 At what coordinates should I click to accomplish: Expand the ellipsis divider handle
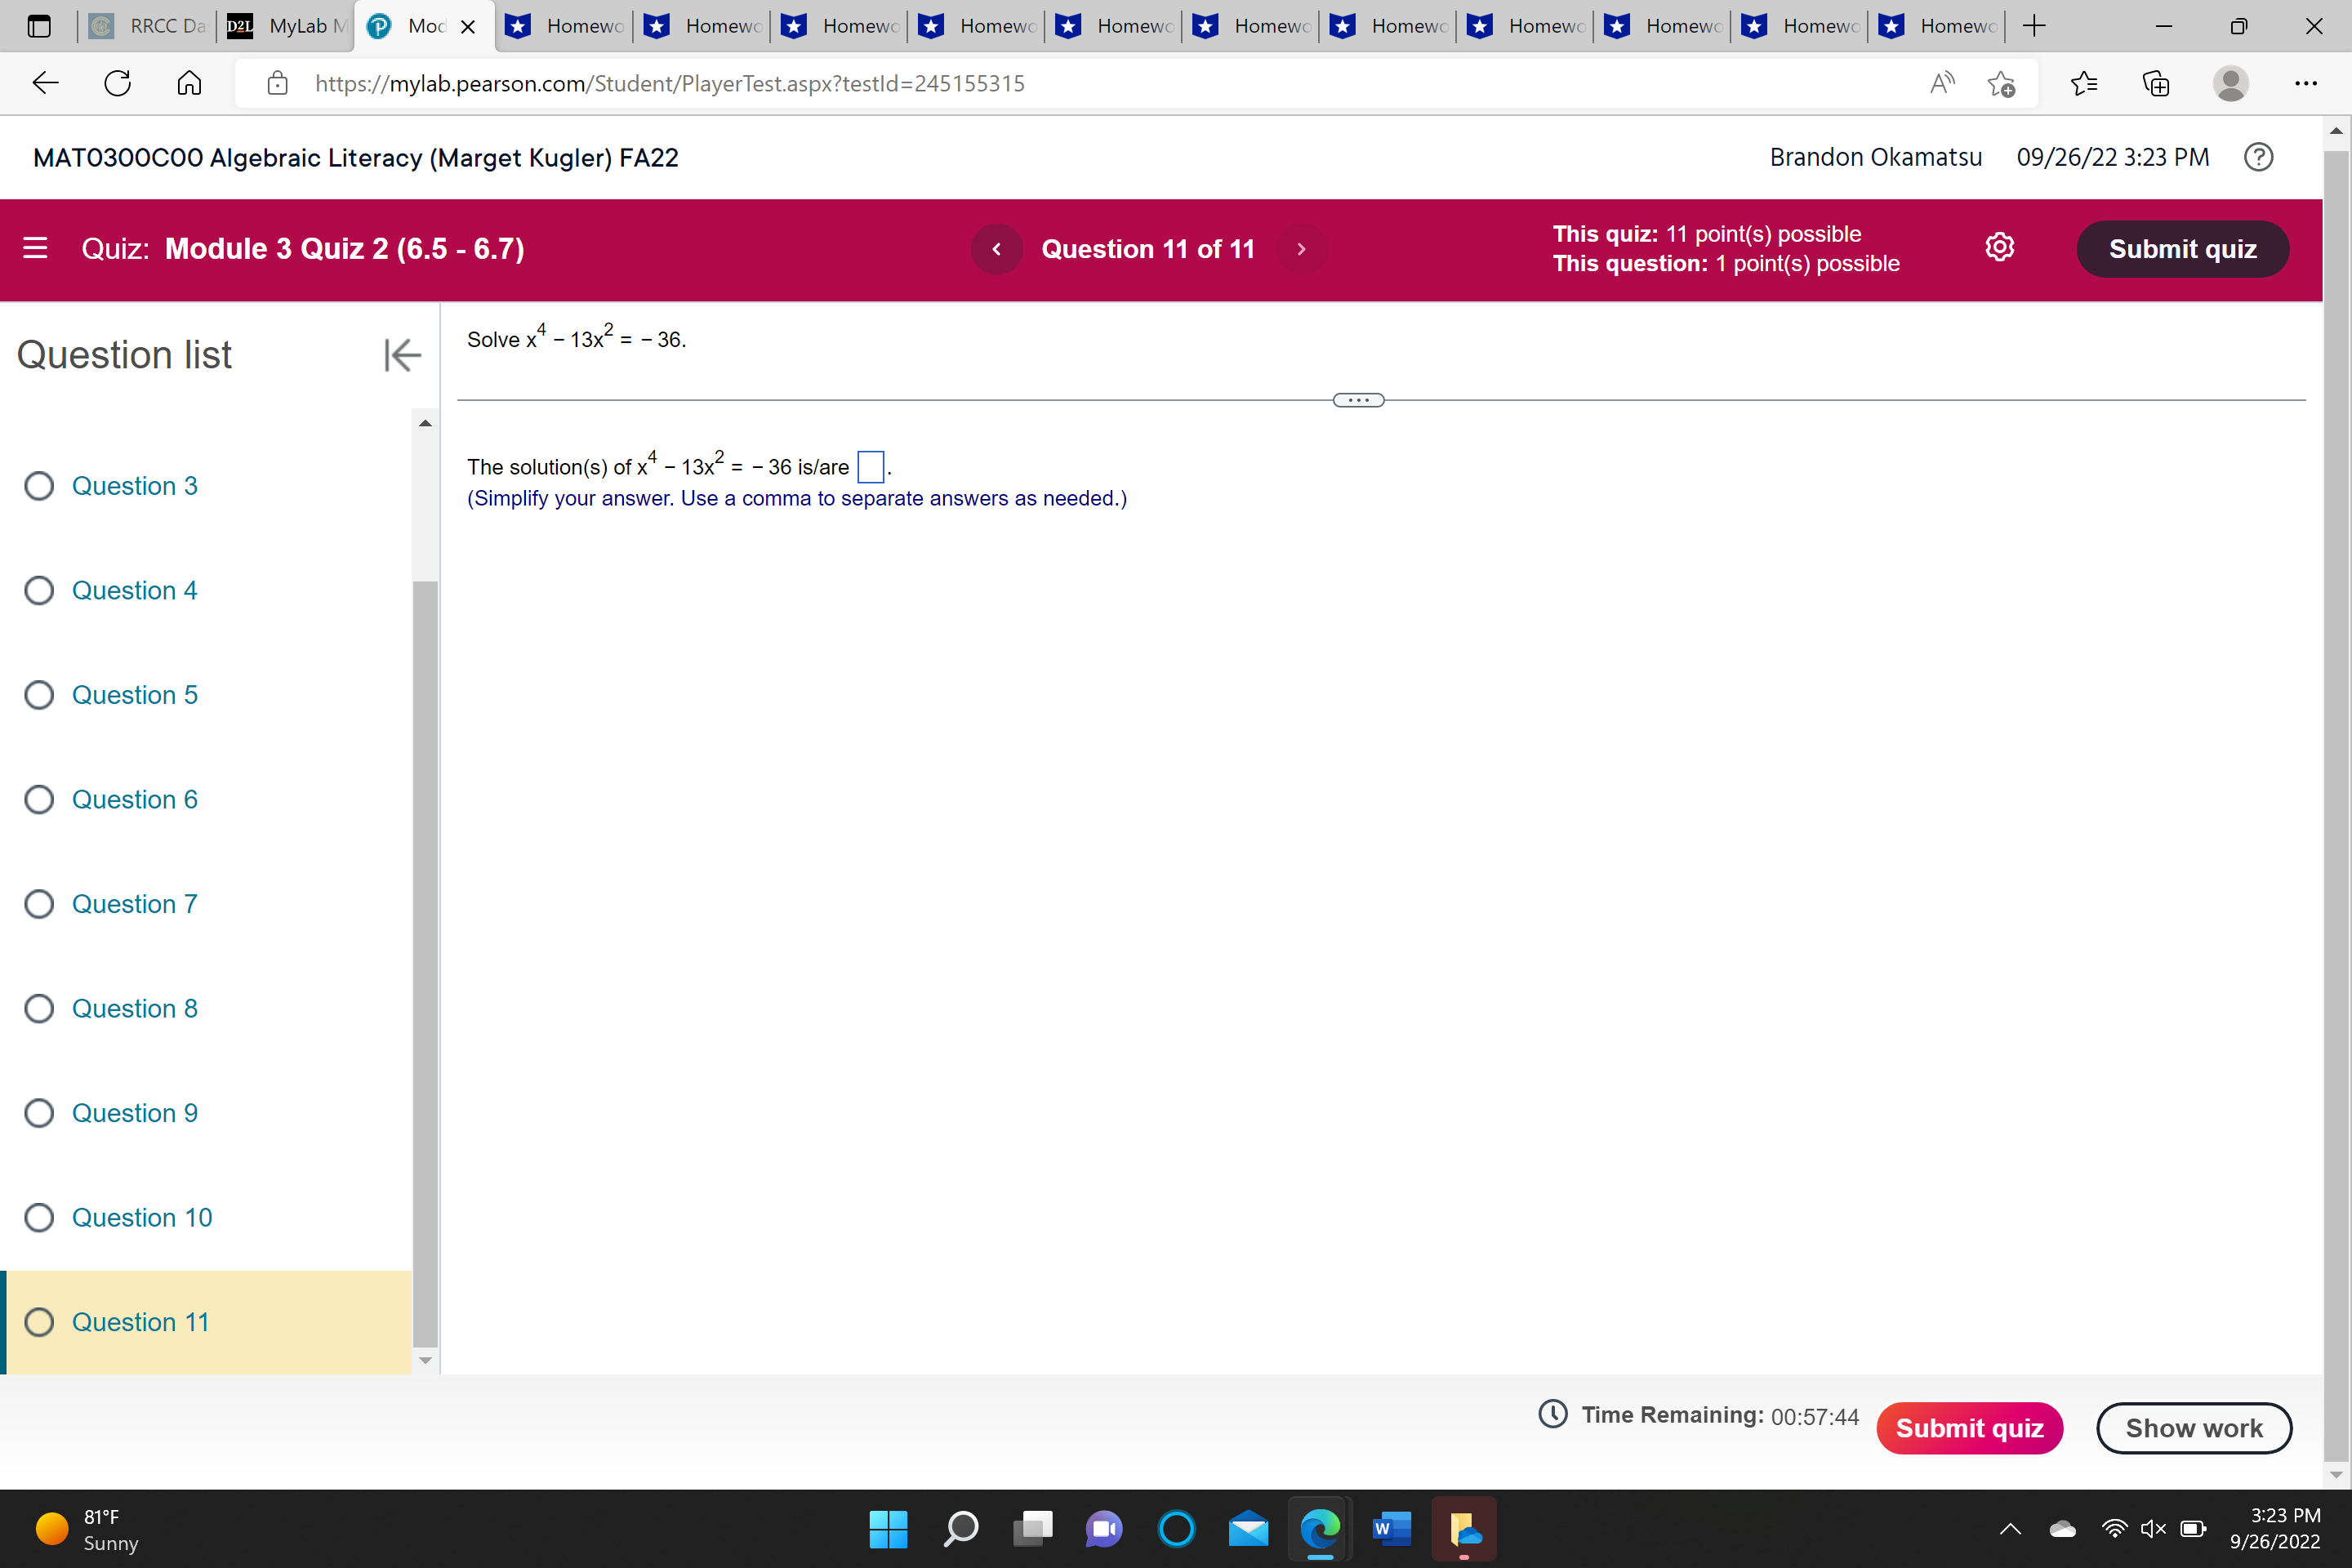(x=1358, y=400)
